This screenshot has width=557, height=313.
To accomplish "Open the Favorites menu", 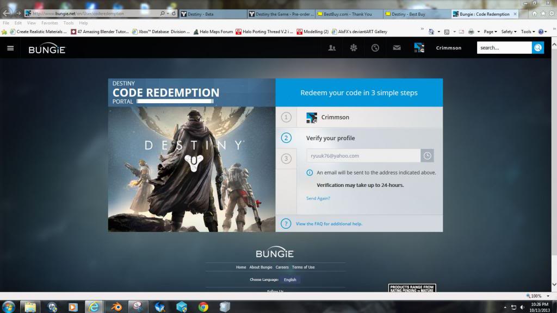I will pos(49,23).
